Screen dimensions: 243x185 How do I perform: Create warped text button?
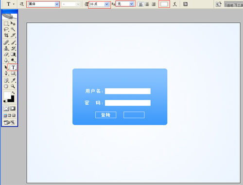[174, 4]
